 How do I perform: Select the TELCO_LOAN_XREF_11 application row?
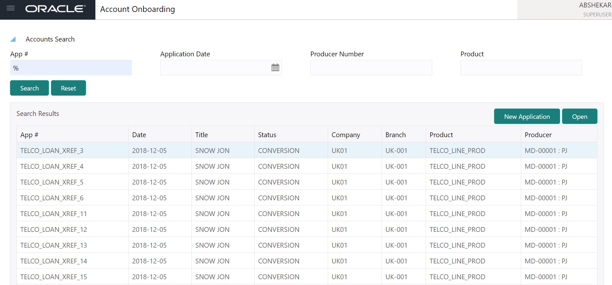click(53, 214)
